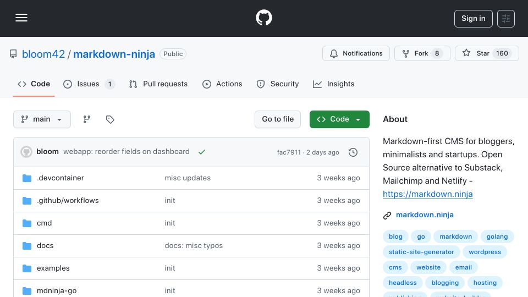Click the .devcontainer folder icon

27,178
